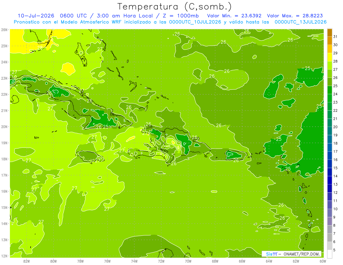Click the purple swatch between 9 and 10
Viewport: 343px width, 265px height.
tap(330, 213)
